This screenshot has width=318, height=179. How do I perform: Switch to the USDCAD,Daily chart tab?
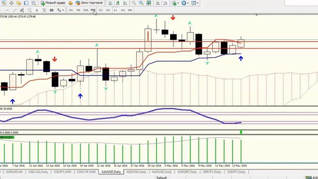[x=38, y=172]
